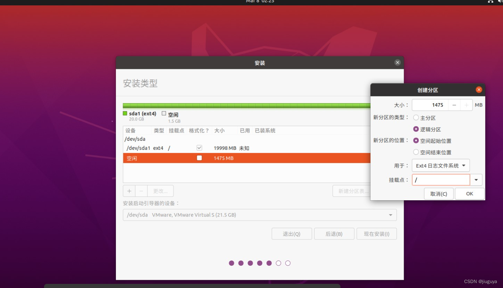Toggle format checkbox in 空闲 row
Image resolution: width=503 pixels, height=288 pixels.
click(x=199, y=158)
